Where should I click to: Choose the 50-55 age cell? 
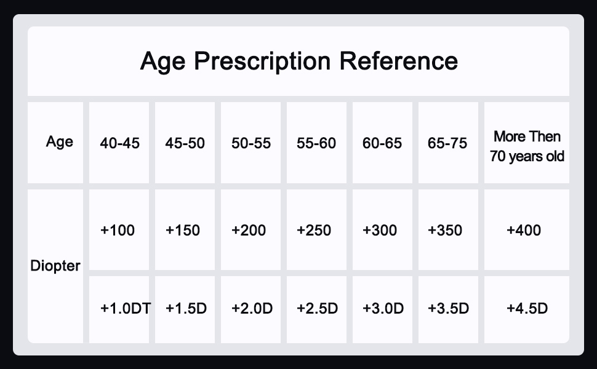tap(251, 143)
